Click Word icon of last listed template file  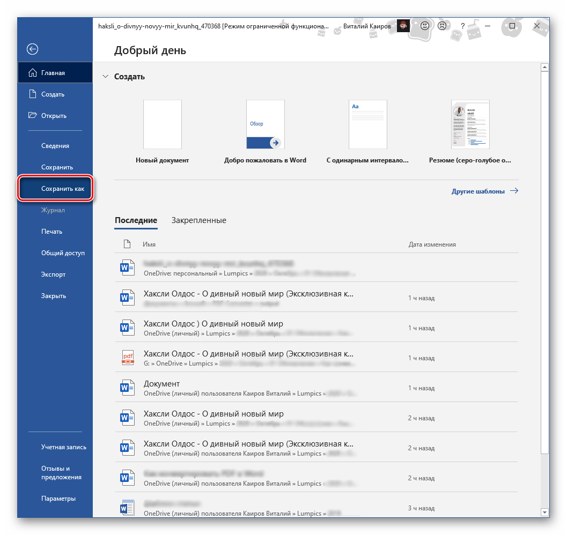pos(127,508)
